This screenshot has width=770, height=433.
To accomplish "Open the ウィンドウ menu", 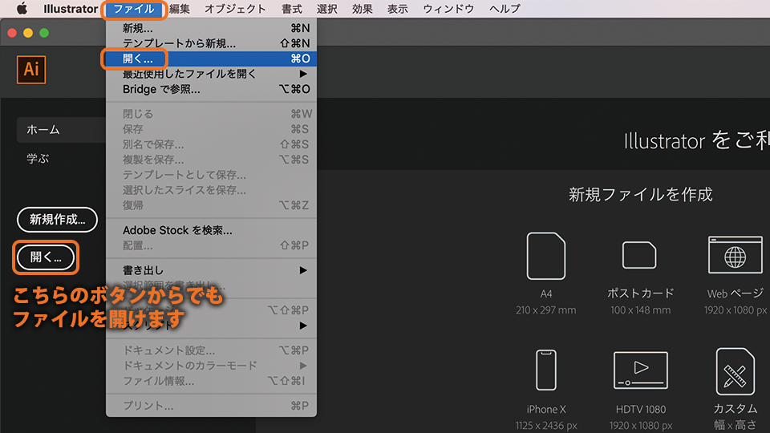I will tap(448, 9).
